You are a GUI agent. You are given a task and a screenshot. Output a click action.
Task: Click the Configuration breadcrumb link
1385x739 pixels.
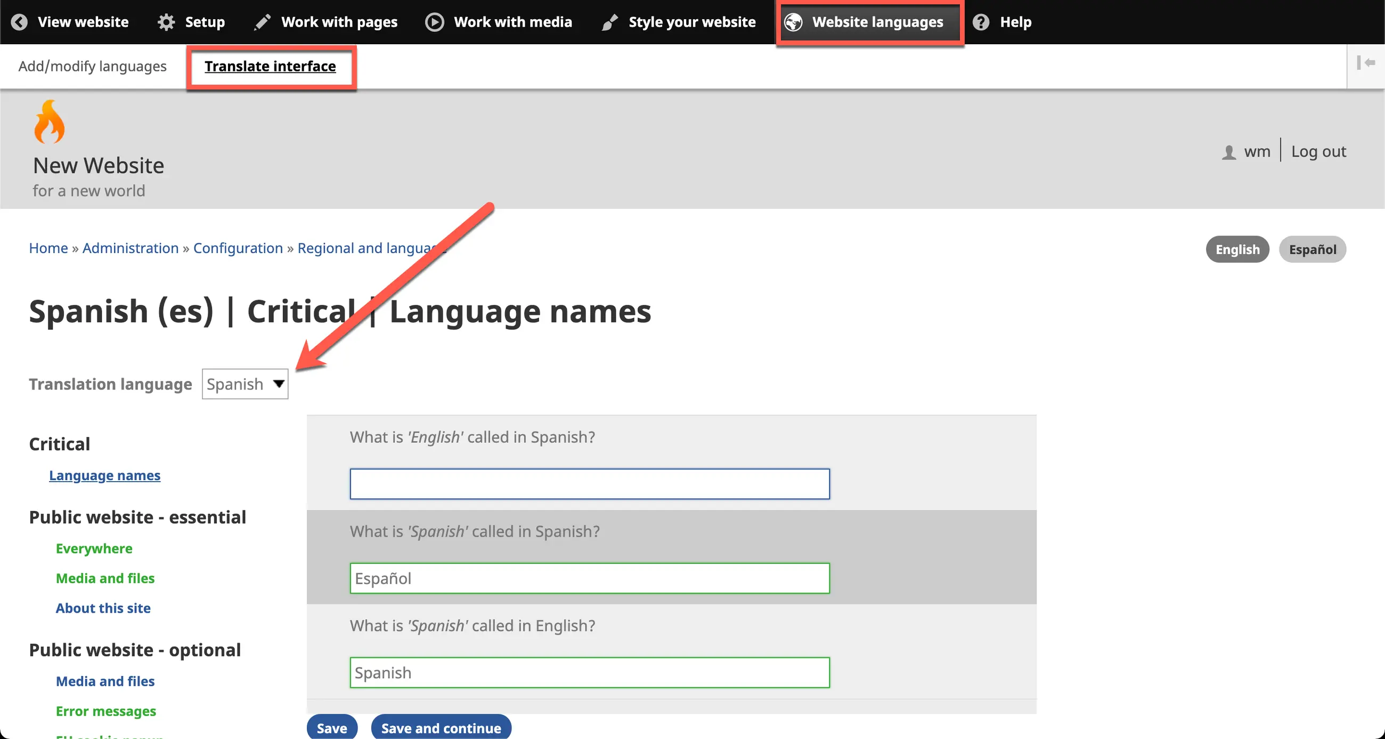(x=238, y=248)
